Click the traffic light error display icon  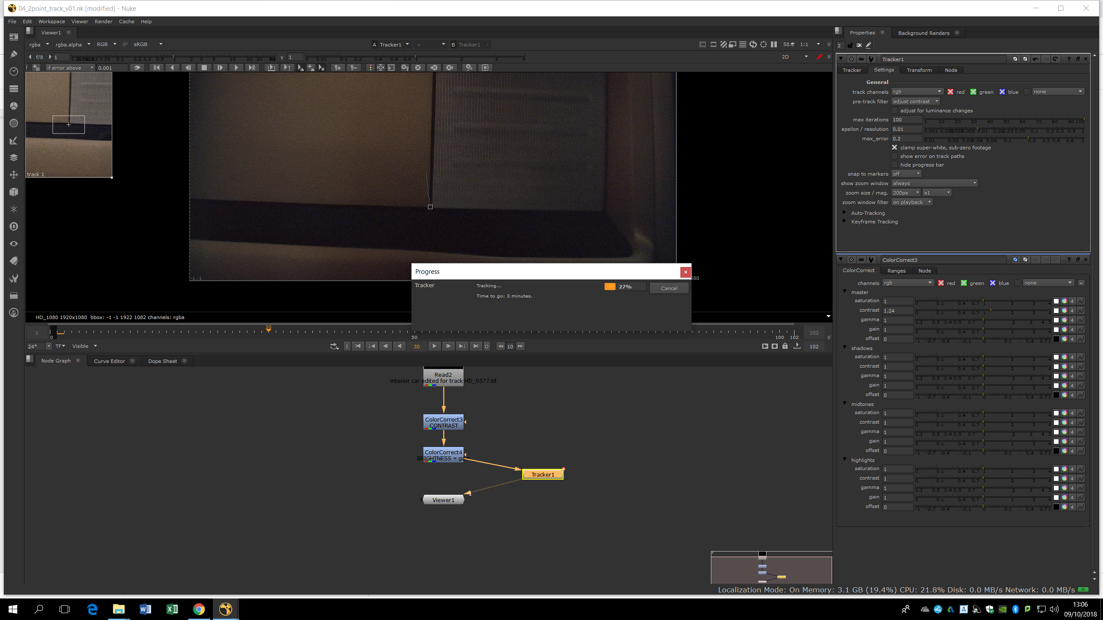coord(370,68)
